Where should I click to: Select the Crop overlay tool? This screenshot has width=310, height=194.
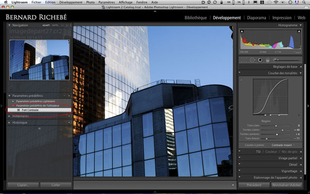(244, 60)
